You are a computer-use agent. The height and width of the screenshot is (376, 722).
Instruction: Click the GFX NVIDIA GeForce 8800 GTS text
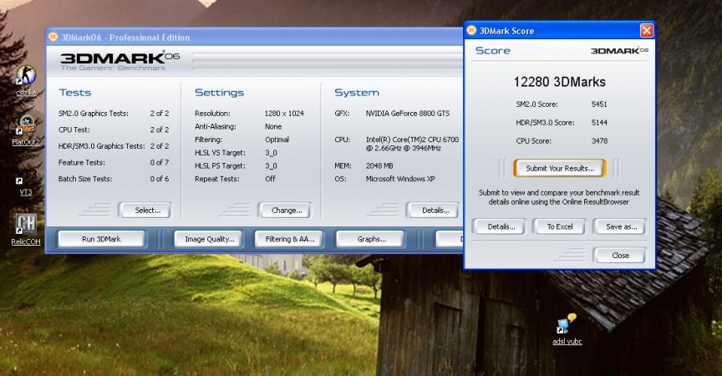pyautogui.click(x=408, y=113)
